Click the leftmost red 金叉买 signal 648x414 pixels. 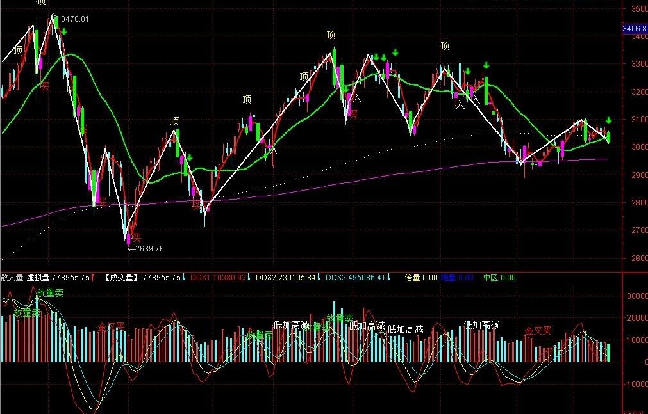(x=111, y=328)
